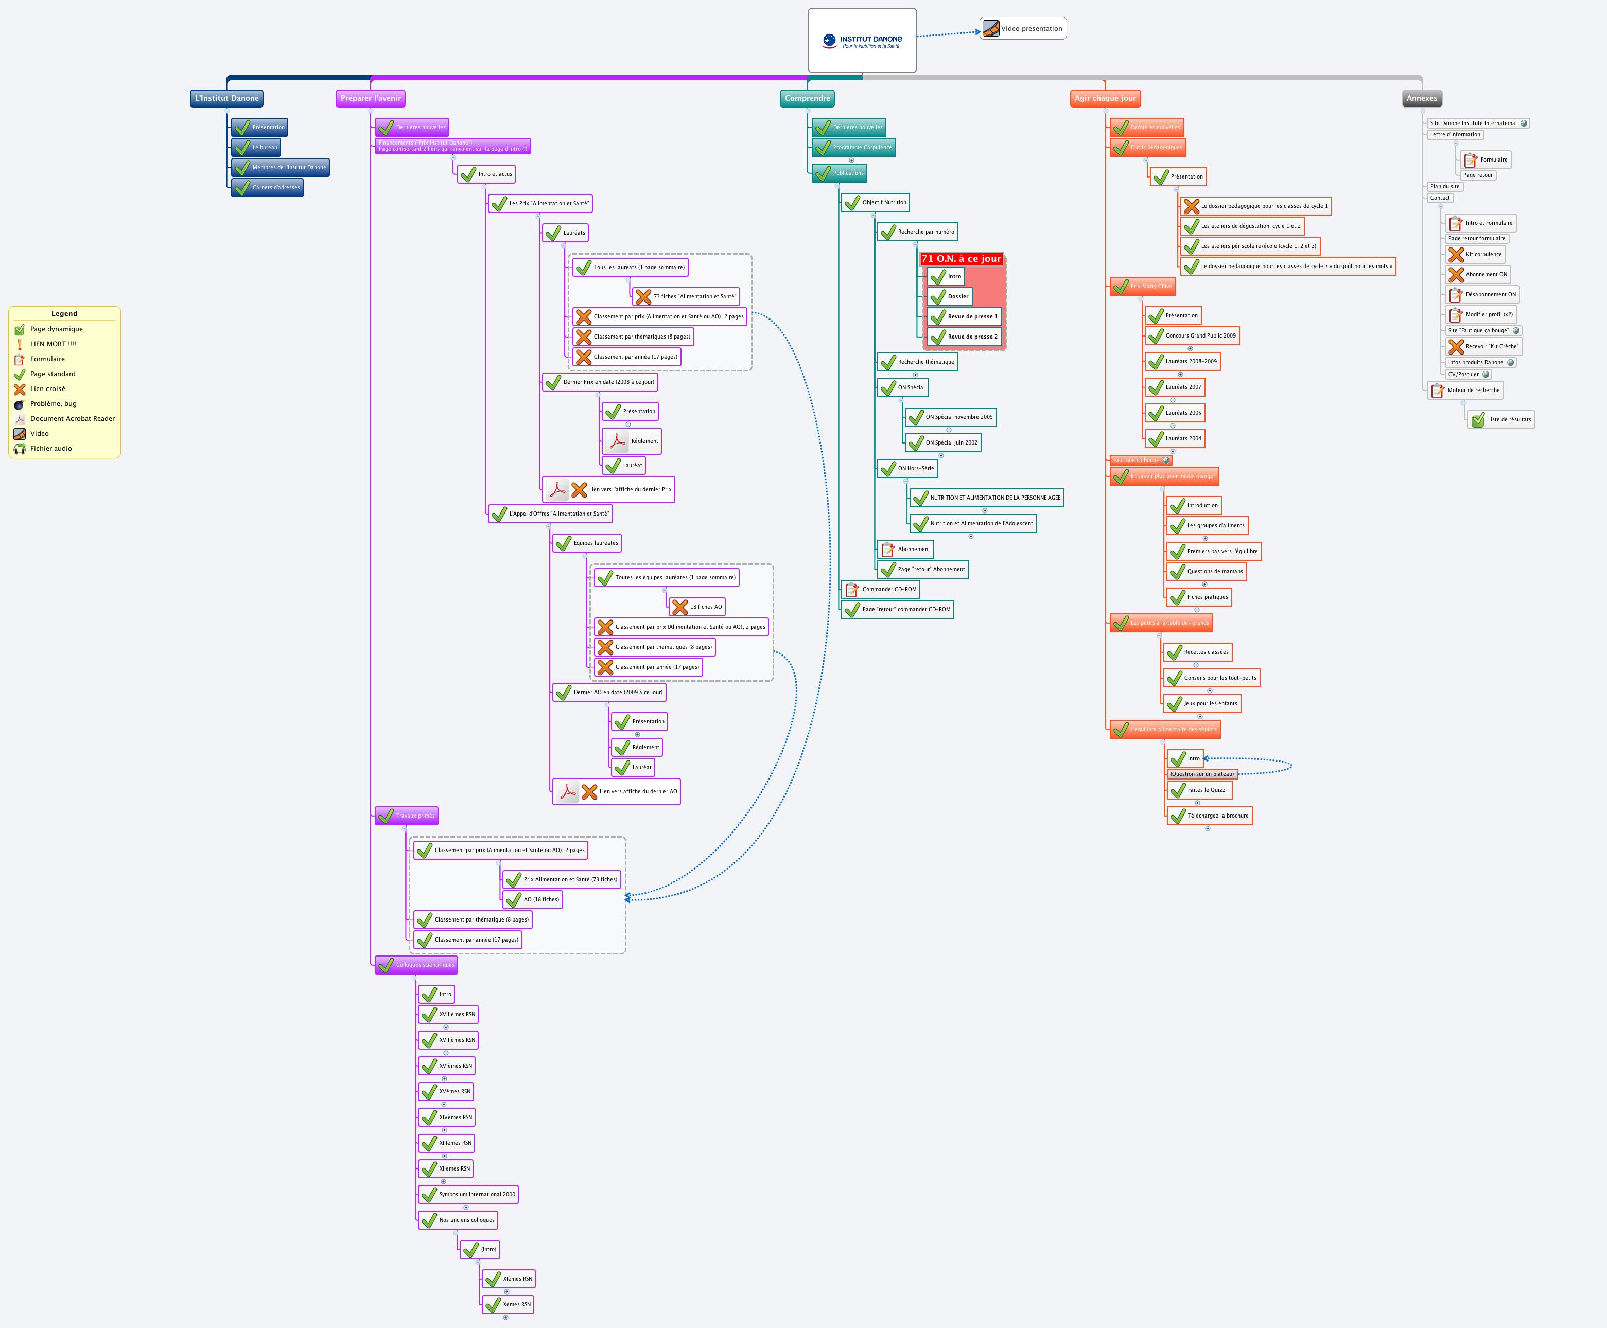1607x1328 pixels.
Task: Click the green checkbox icon on Liste de résultats
Action: [1478, 420]
